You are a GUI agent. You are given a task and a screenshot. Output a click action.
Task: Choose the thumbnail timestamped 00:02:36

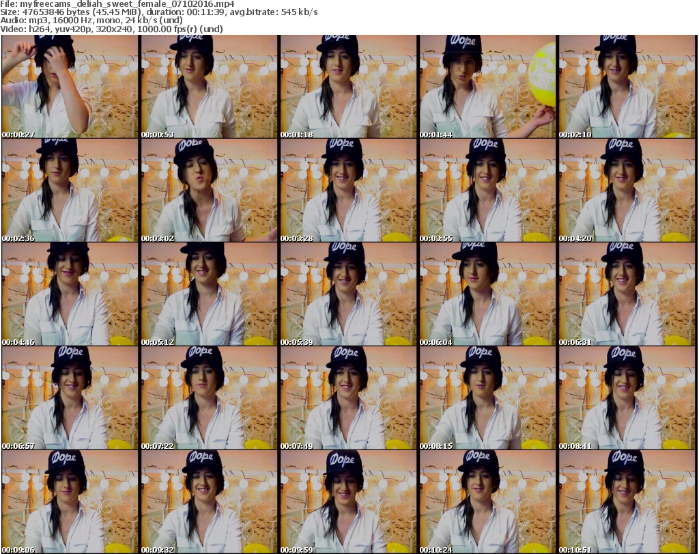point(70,191)
